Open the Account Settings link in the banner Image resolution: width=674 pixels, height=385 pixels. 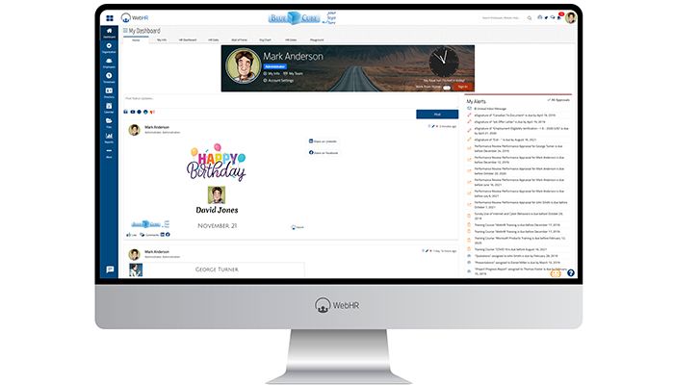click(278, 80)
